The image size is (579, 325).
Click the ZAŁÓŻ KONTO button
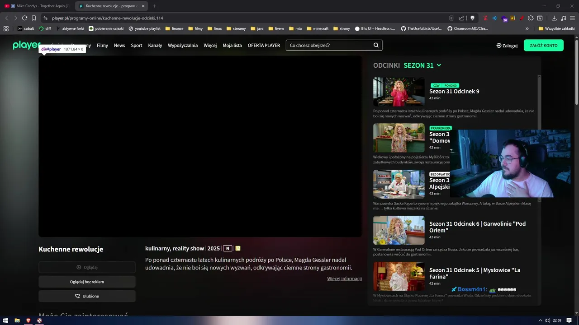tap(544, 45)
